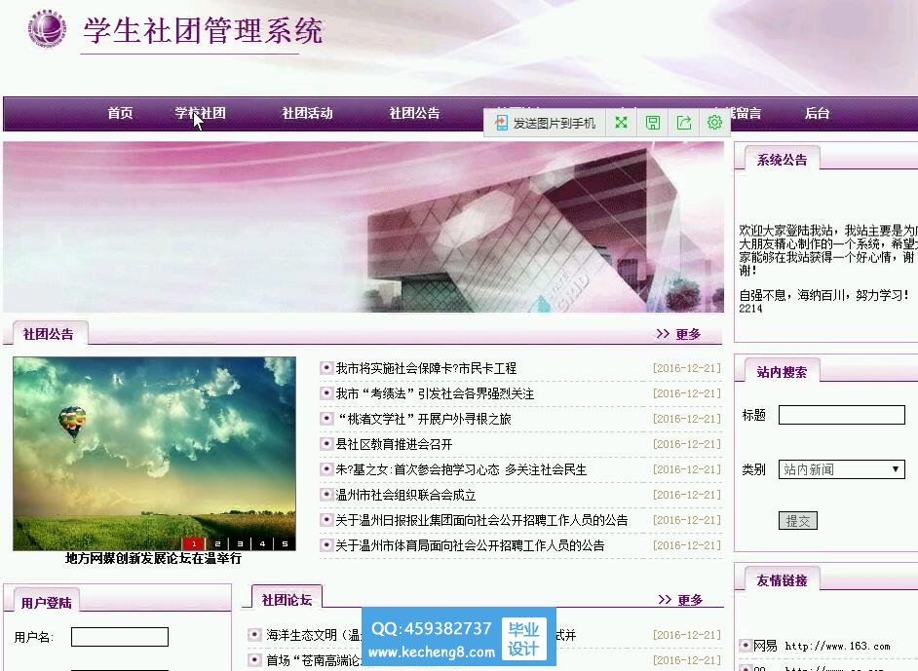Viewport: 918px width, 671px height.
Task: Open the 后台 nav menu item
Action: (817, 113)
